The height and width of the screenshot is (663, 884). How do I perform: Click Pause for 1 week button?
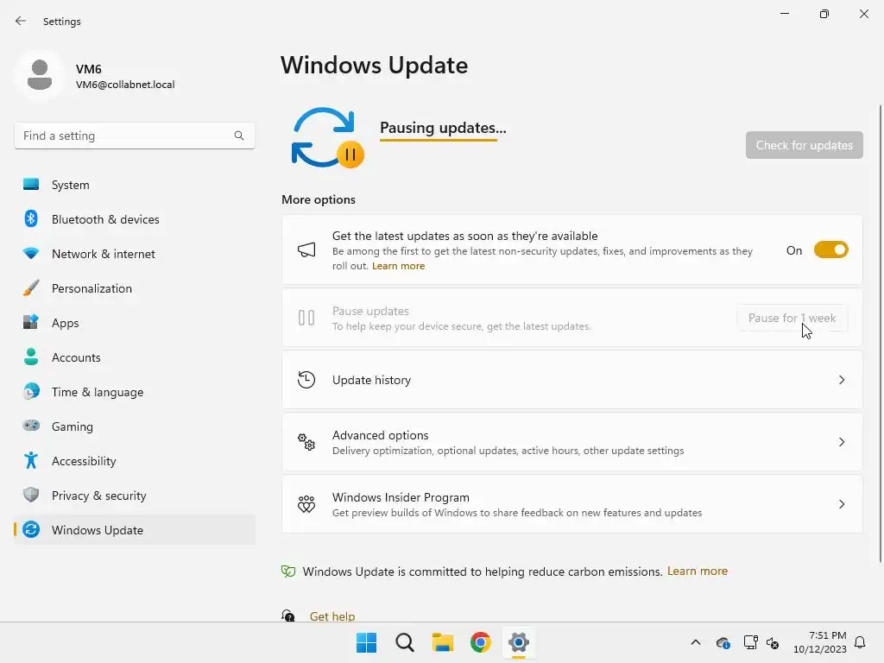pos(792,318)
